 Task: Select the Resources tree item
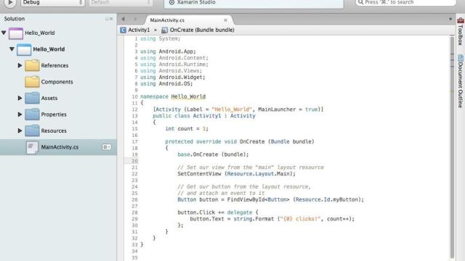[x=54, y=130]
